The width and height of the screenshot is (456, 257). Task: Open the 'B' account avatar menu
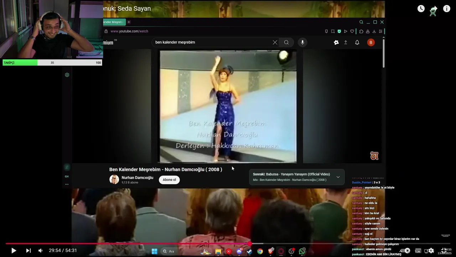point(371,42)
